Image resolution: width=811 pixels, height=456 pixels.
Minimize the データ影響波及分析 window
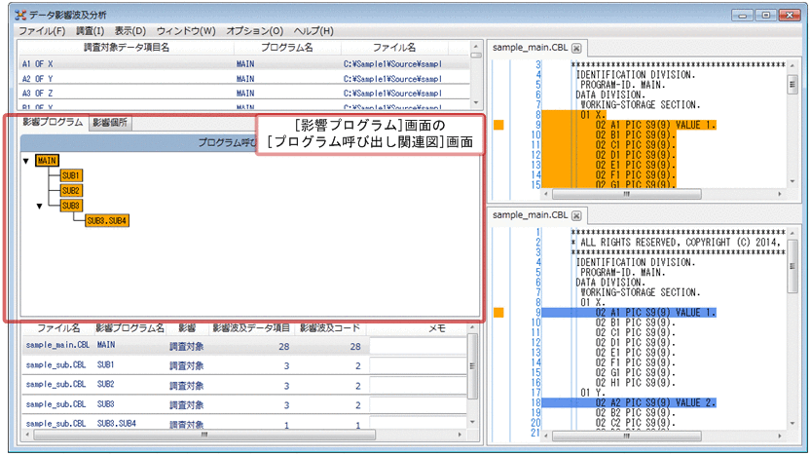pos(743,16)
